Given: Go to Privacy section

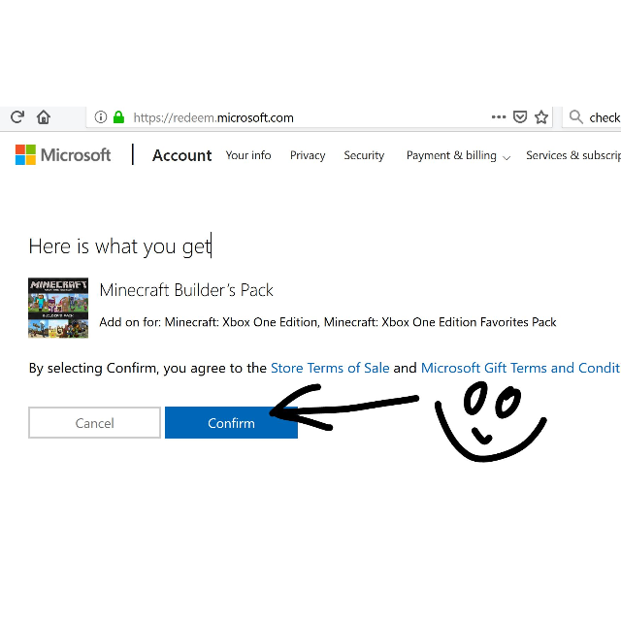Looking at the screenshot, I should [308, 155].
